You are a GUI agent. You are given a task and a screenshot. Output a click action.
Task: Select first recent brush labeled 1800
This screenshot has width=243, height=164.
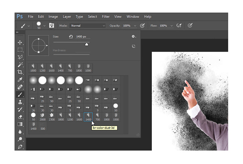tap(33, 68)
